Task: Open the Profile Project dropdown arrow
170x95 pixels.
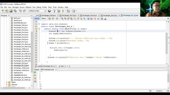Action: [x=76, y=11]
